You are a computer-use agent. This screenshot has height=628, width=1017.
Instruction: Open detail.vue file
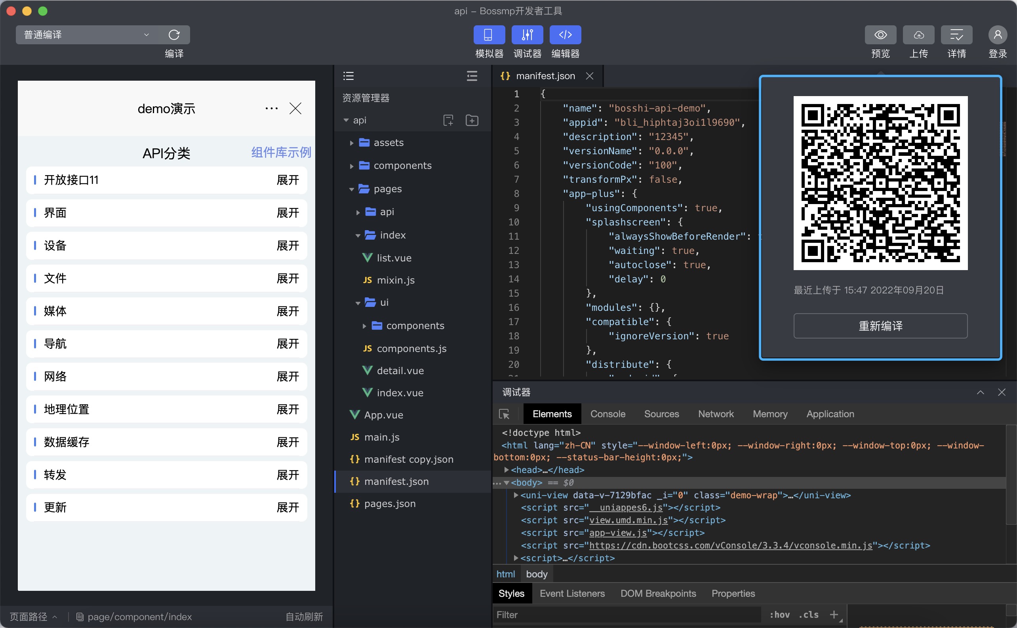click(400, 371)
